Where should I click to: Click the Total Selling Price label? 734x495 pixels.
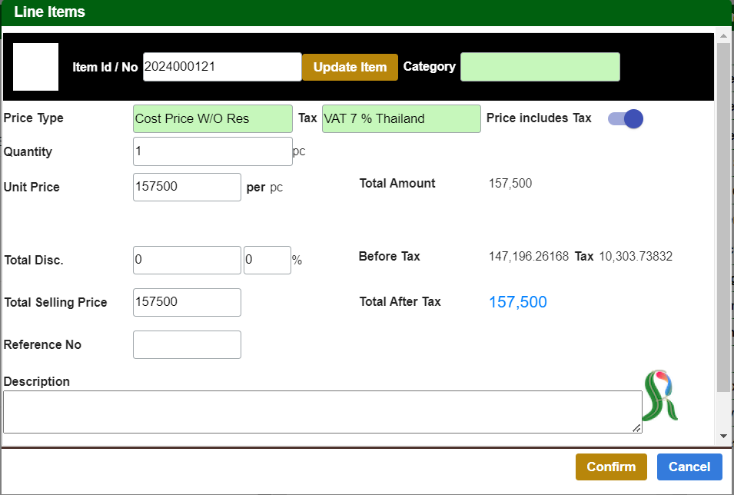pyautogui.click(x=55, y=303)
